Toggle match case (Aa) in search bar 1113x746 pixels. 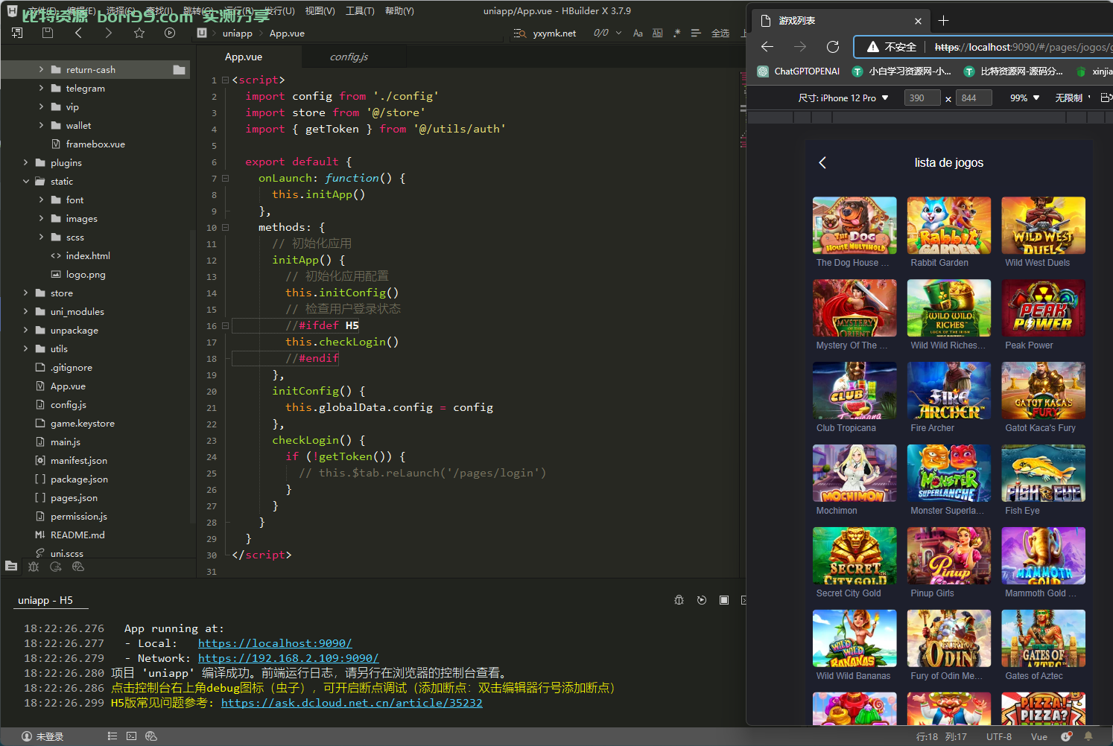coord(638,33)
